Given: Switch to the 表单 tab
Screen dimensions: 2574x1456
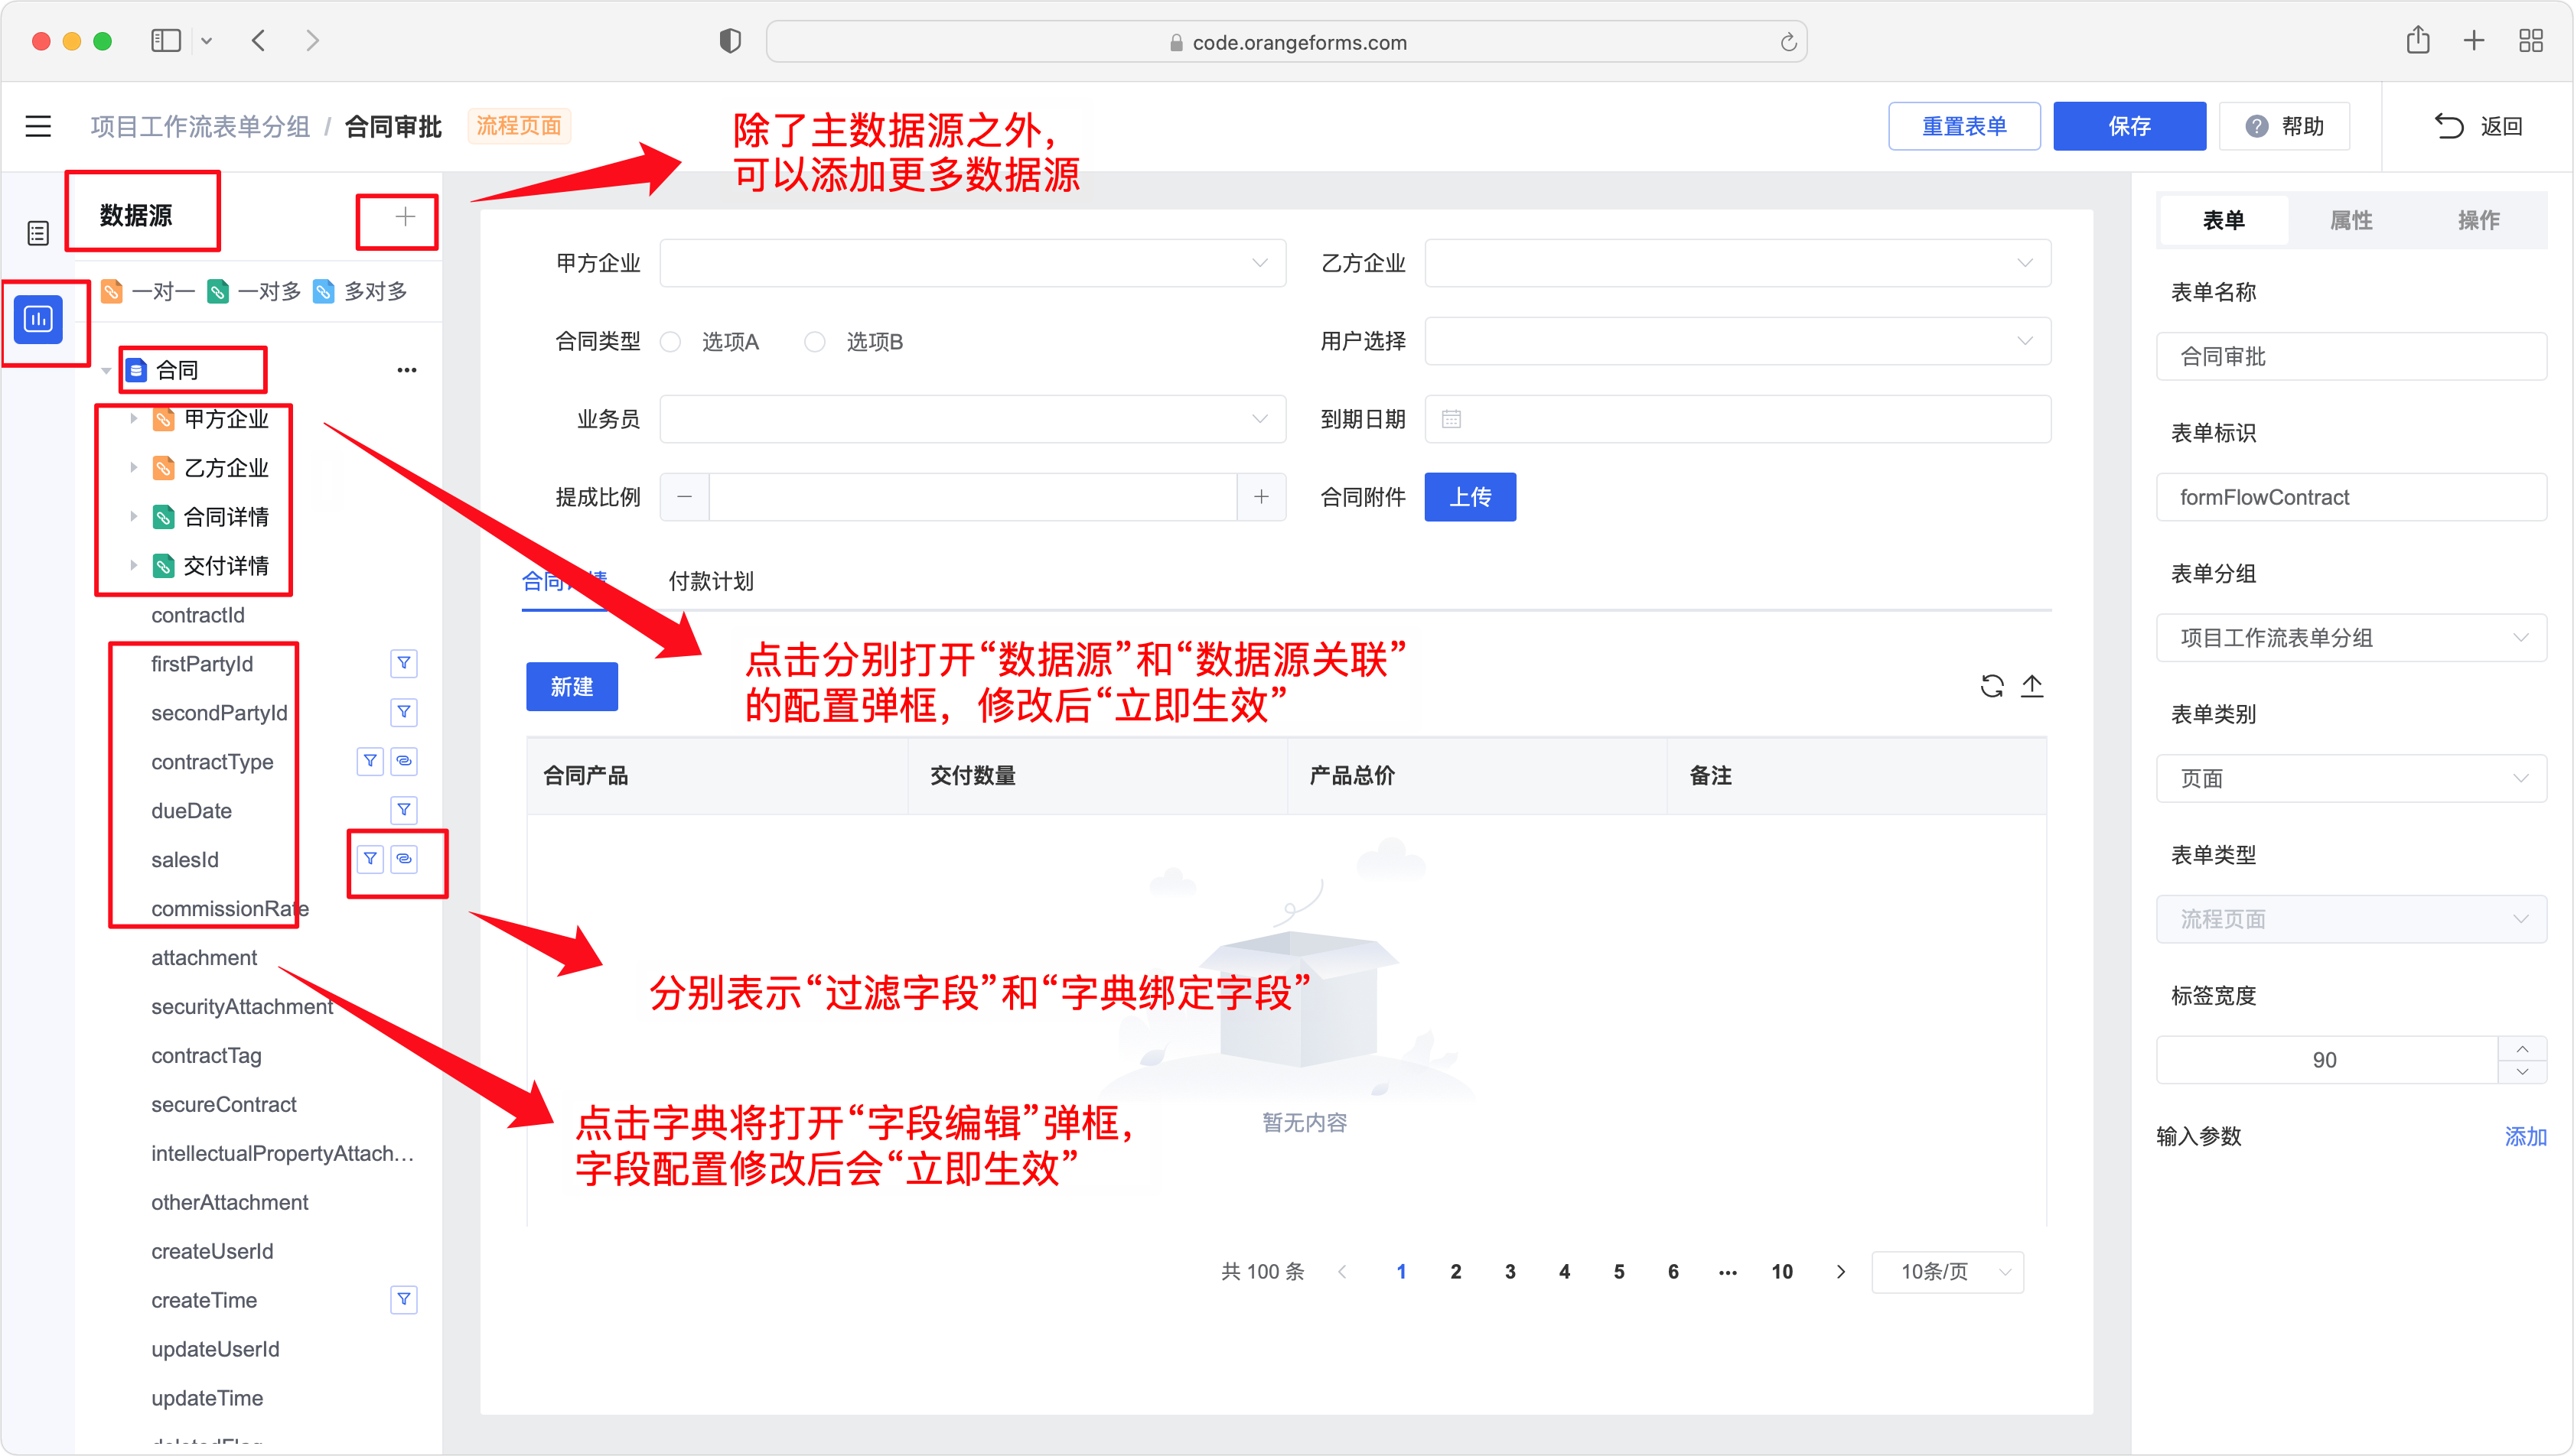Looking at the screenshot, I should click(x=2224, y=220).
